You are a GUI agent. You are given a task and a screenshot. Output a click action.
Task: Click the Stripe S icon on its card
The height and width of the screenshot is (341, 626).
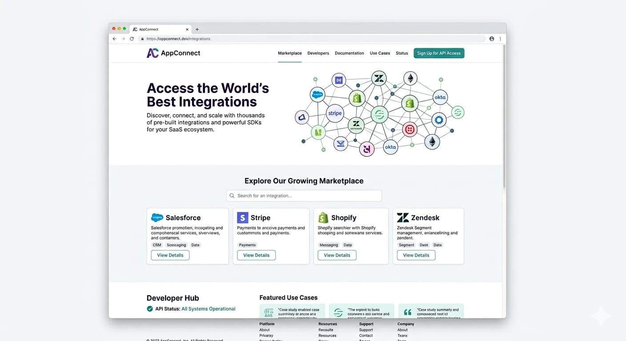tap(242, 218)
